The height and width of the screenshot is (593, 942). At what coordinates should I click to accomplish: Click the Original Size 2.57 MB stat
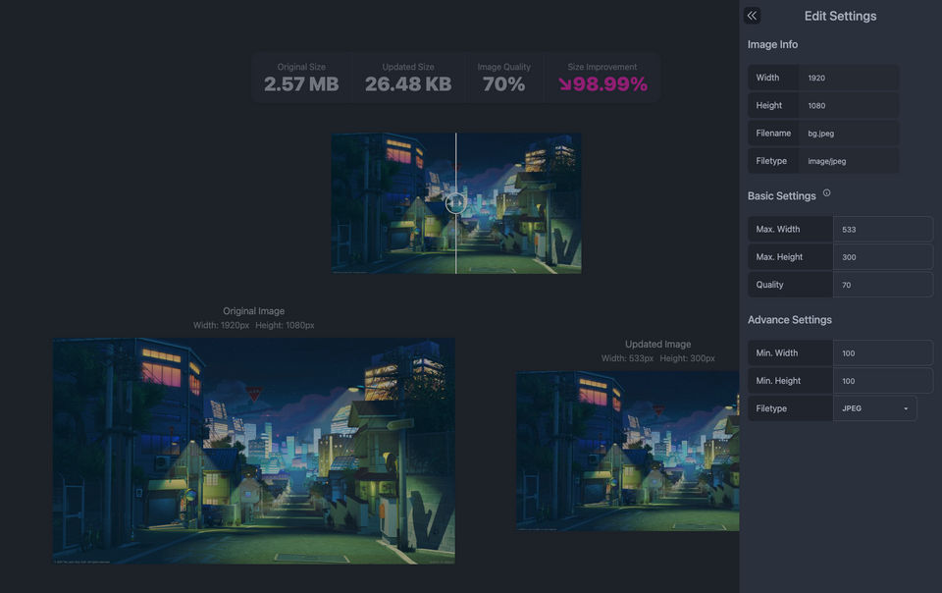tap(301, 79)
